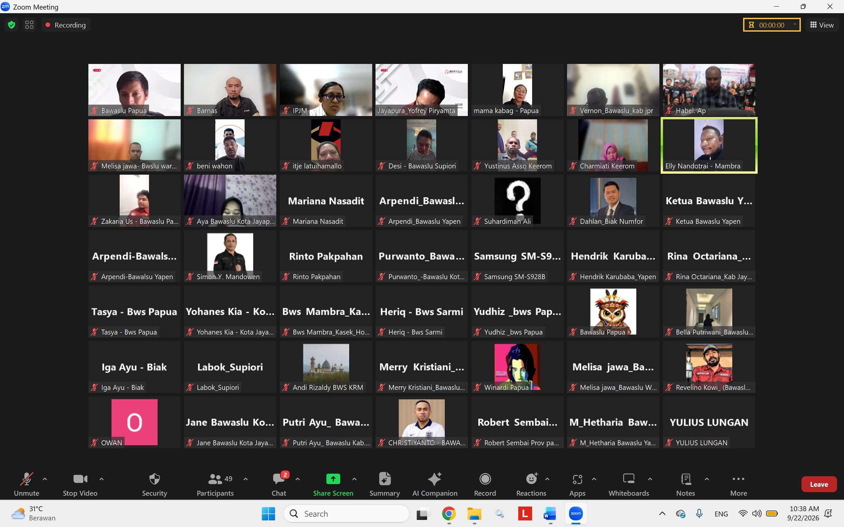Expand arrow beside Participants

[245, 479]
